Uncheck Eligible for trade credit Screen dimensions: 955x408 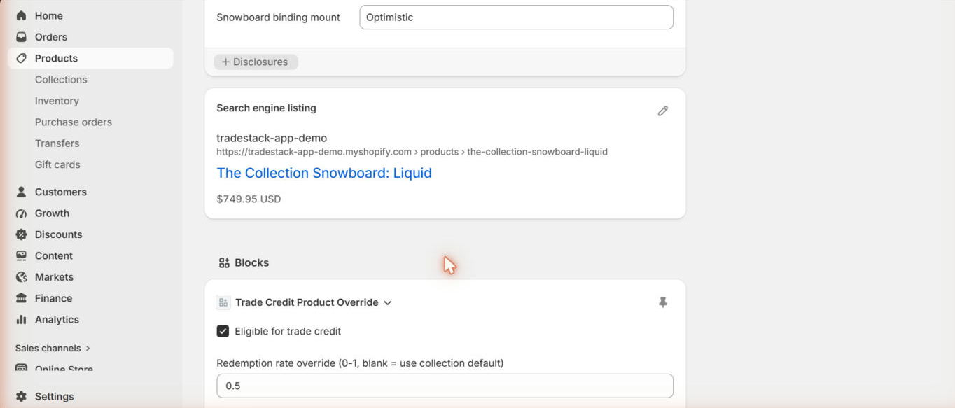(223, 331)
